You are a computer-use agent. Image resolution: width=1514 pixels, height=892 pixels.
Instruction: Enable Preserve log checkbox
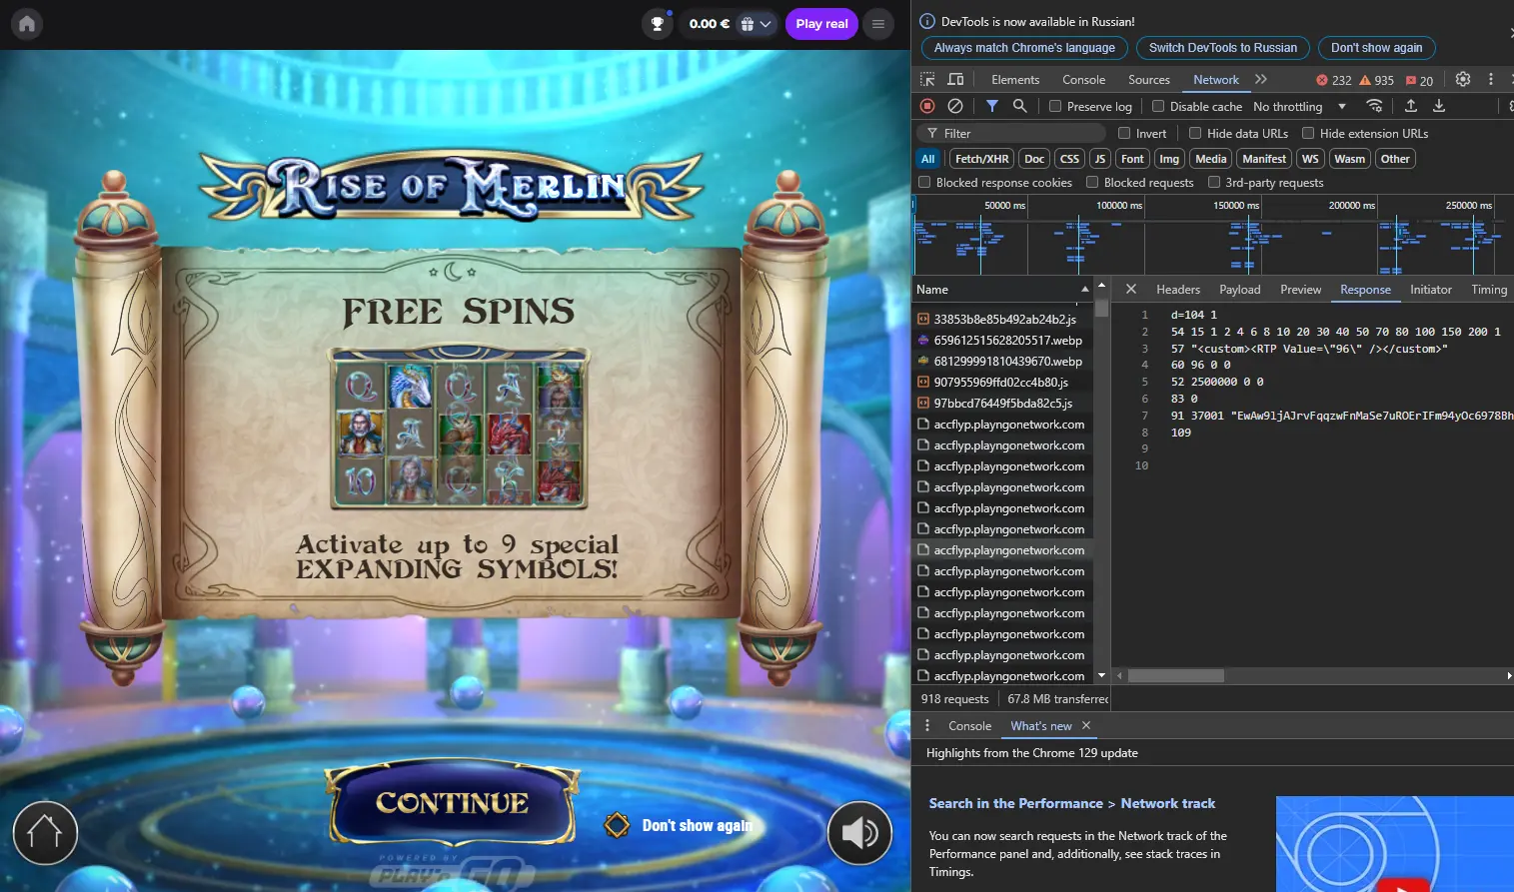click(1055, 106)
